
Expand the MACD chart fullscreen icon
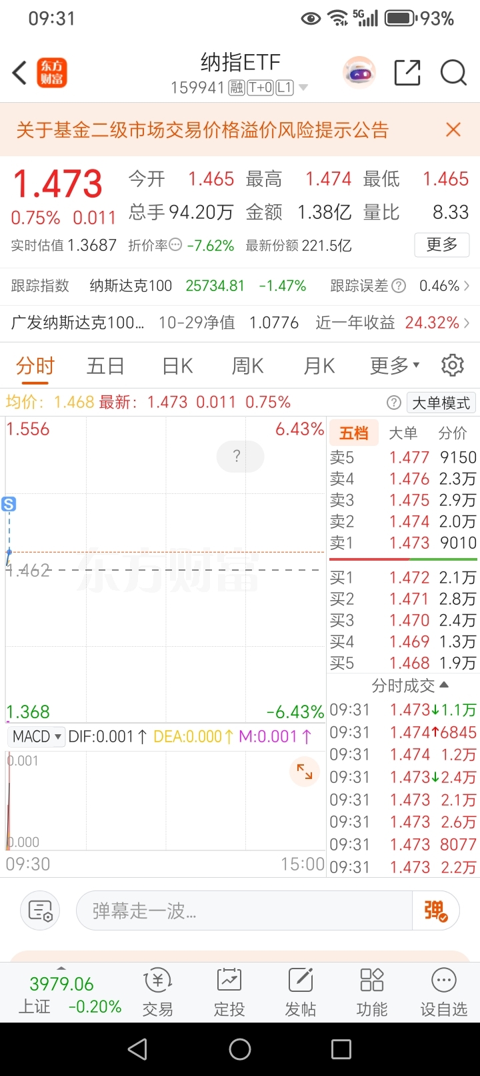305,772
